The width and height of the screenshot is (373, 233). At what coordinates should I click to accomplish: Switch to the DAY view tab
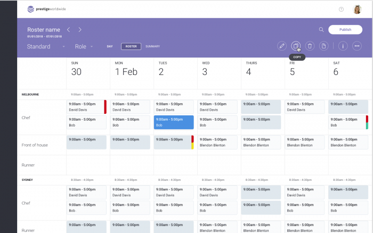[110, 46]
